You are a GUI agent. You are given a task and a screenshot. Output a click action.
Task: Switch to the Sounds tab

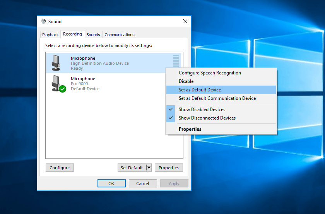(x=93, y=35)
